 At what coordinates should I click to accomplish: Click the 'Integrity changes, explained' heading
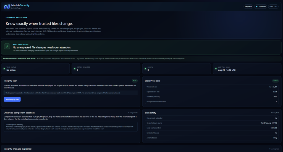tap(17, 149)
